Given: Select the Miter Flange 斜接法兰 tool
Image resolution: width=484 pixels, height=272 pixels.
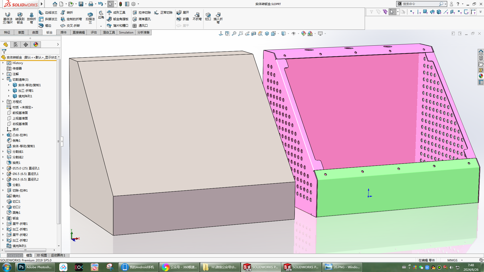Looking at the screenshot, I should [x=48, y=19].
